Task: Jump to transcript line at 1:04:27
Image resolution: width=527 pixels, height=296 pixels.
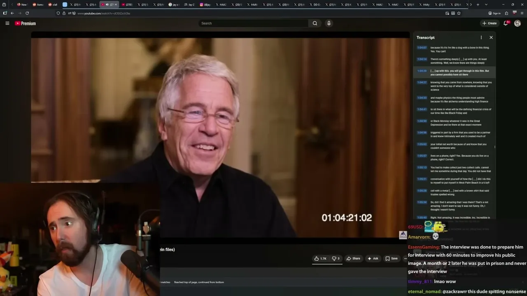Action: click(454, 86)
